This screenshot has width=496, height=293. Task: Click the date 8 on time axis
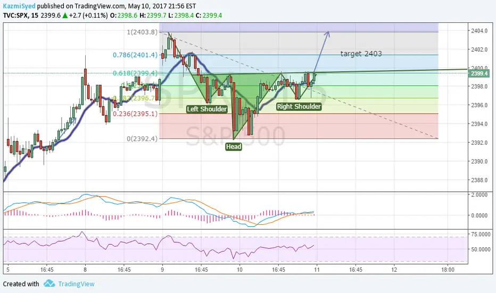click(x=85, y=270)
